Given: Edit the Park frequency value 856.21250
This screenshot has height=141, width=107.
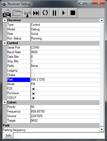Looking at the screenshot, I should 38,79.
